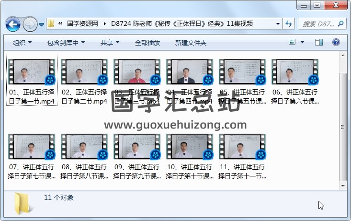The image size is (351, 221).
Task: Select video thumbnail 11、讲正体五行择日子第十一节
Action: tap(242, 147)
